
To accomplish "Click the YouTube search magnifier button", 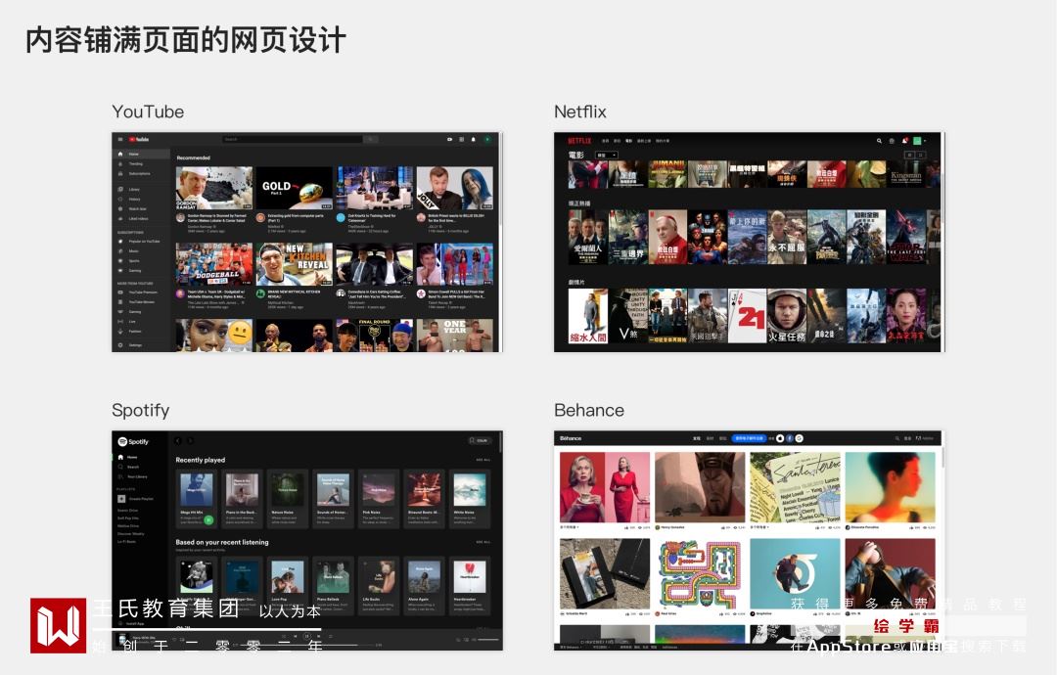I will 371,140.
